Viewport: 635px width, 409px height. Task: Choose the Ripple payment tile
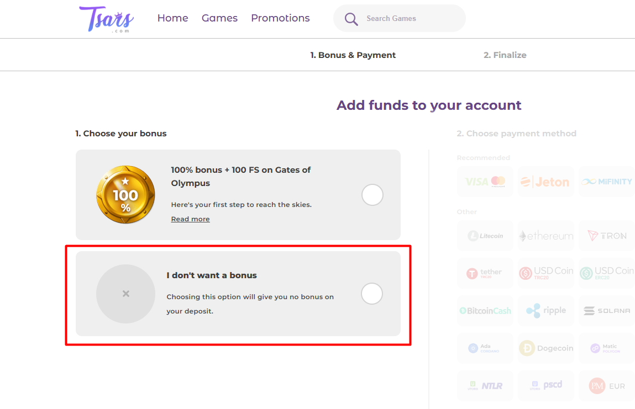click(x=545, y=311)
